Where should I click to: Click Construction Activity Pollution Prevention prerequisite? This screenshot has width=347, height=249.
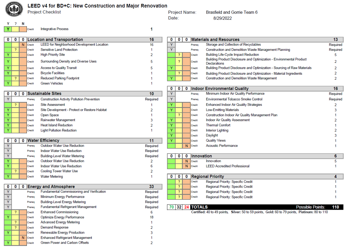tap(70, 99)
